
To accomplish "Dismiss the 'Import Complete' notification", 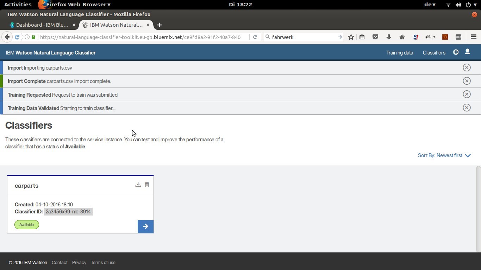I will pos(467,81).
